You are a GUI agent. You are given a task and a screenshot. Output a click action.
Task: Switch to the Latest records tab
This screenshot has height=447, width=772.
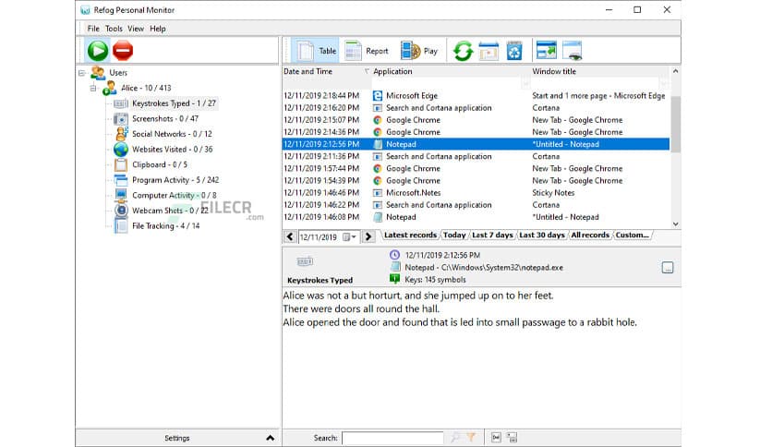tap(410, 236)
